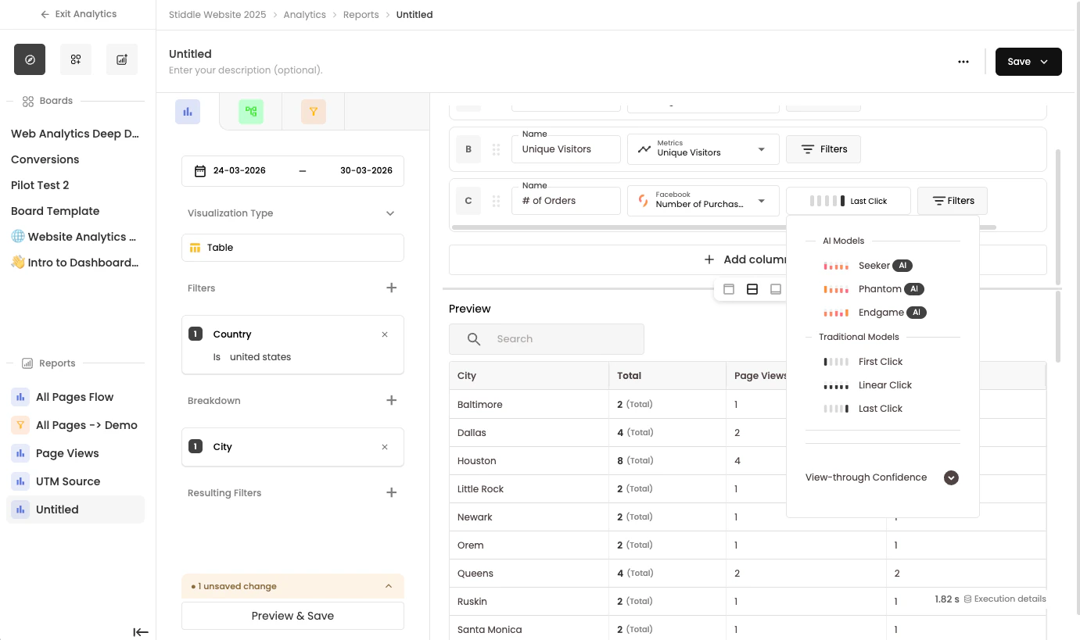Select the Untitled report in sidebar
This screenshot has width=1080, height=640.
click(x=75, y=509)
